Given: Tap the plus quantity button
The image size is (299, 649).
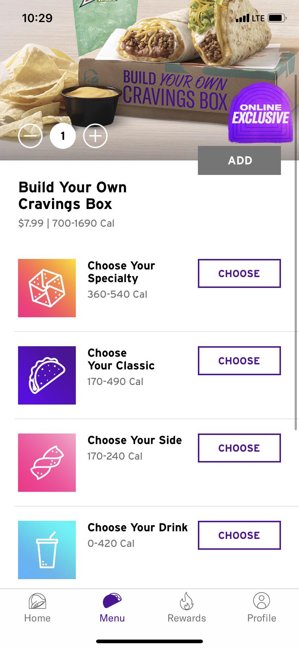Looking at the screenshot, I should click(95, 136).
